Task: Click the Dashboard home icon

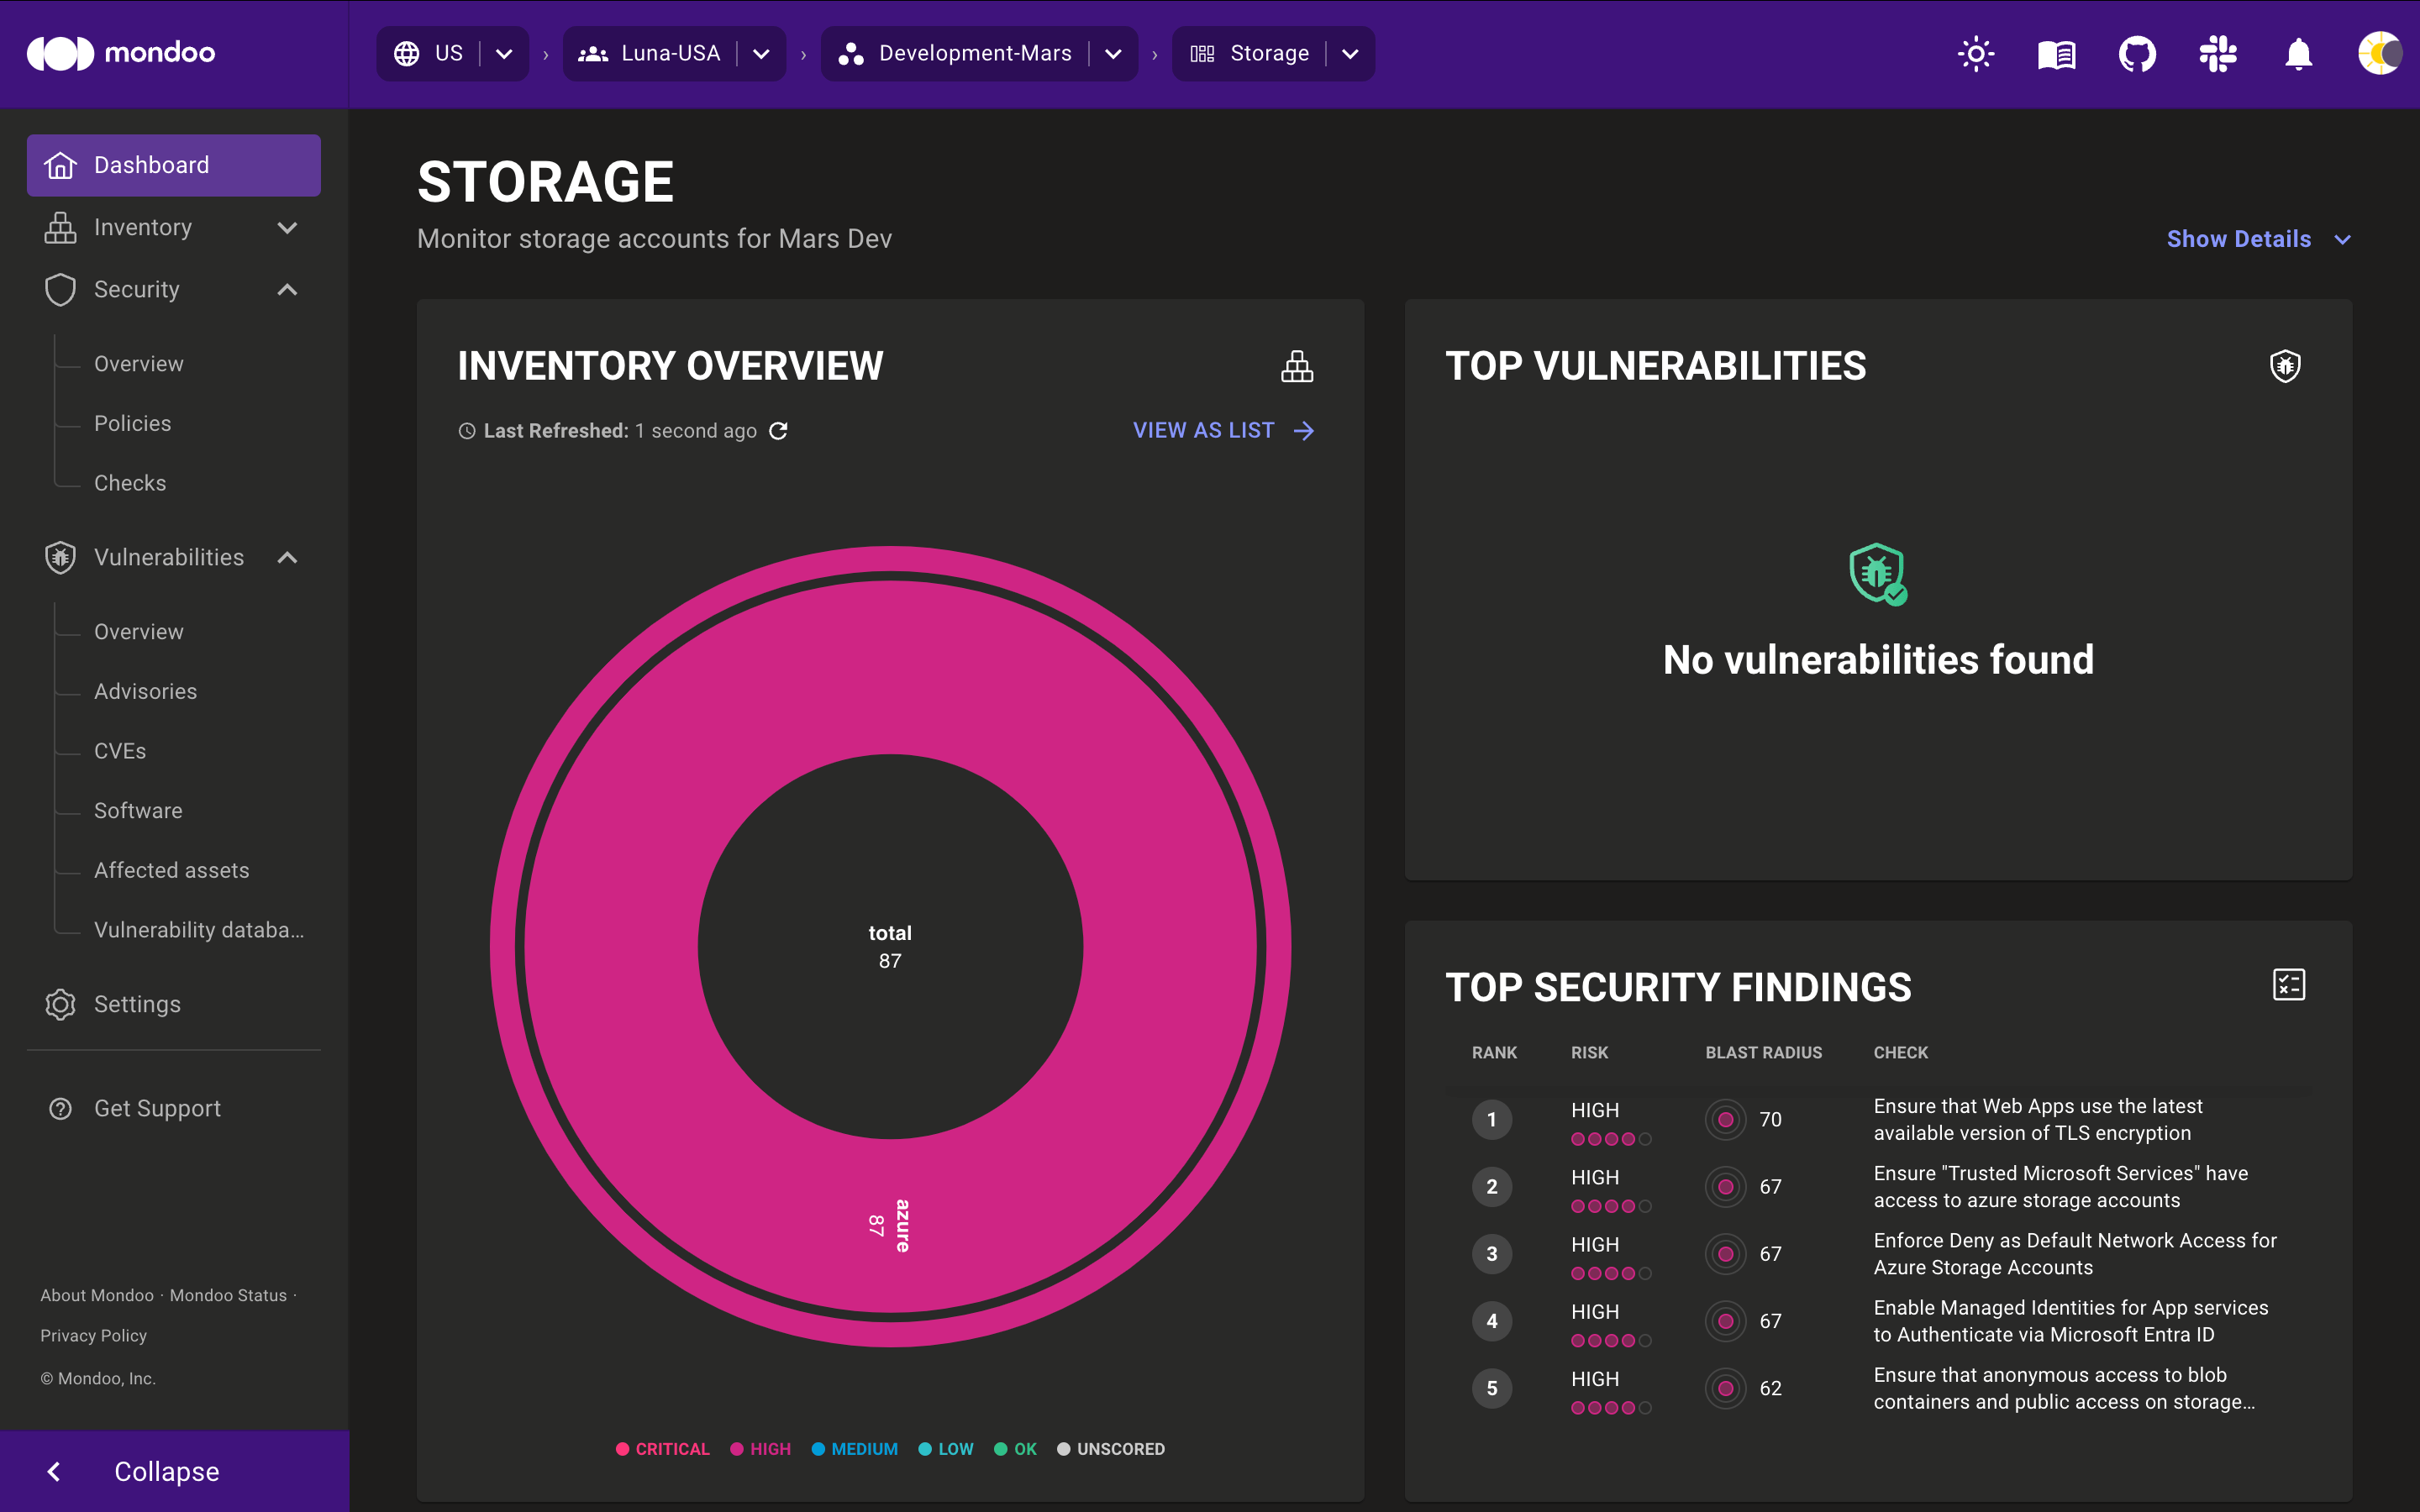Action: pyautogui.click(x=60, y=165)
